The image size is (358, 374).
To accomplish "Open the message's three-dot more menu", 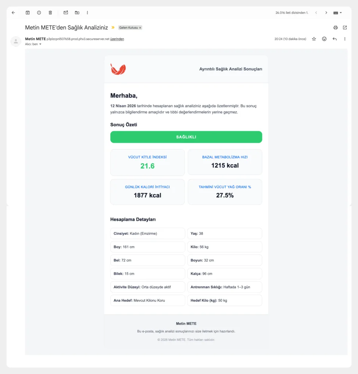I will [345, 39].
